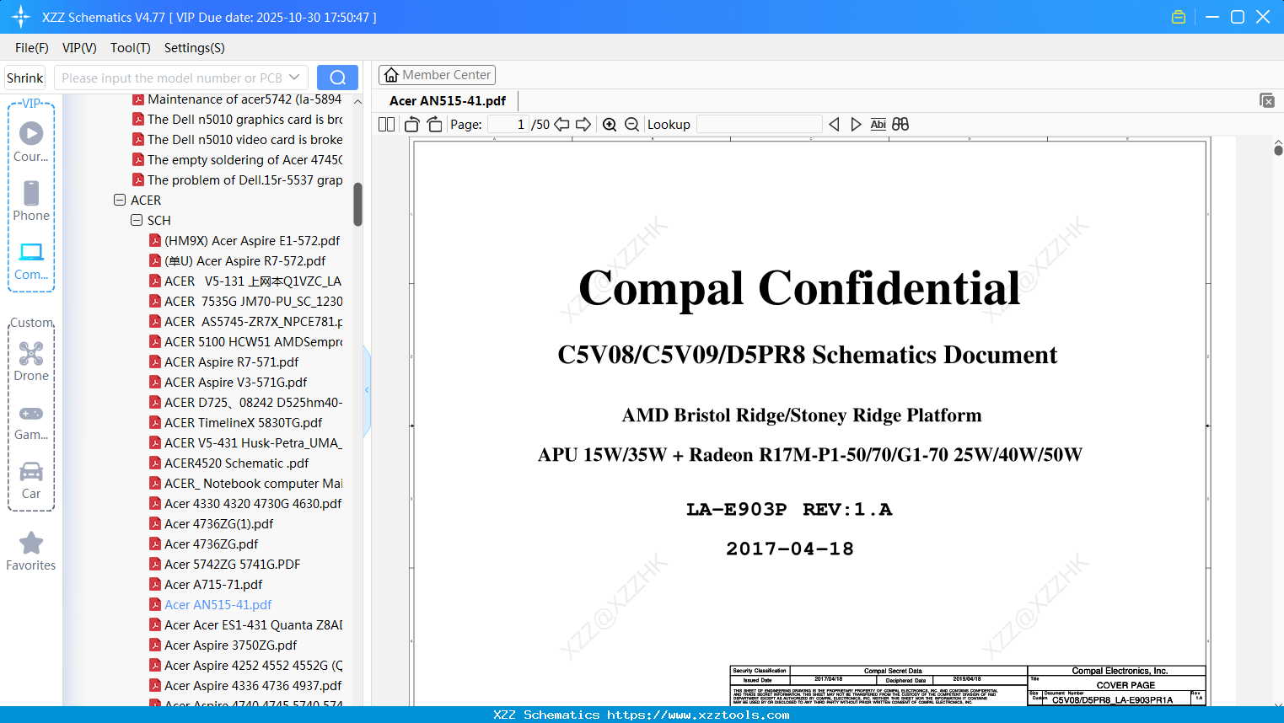Click the yellow briefcase icon in title bar
The image size is (1284, 723).
(x=1179, y=17)
